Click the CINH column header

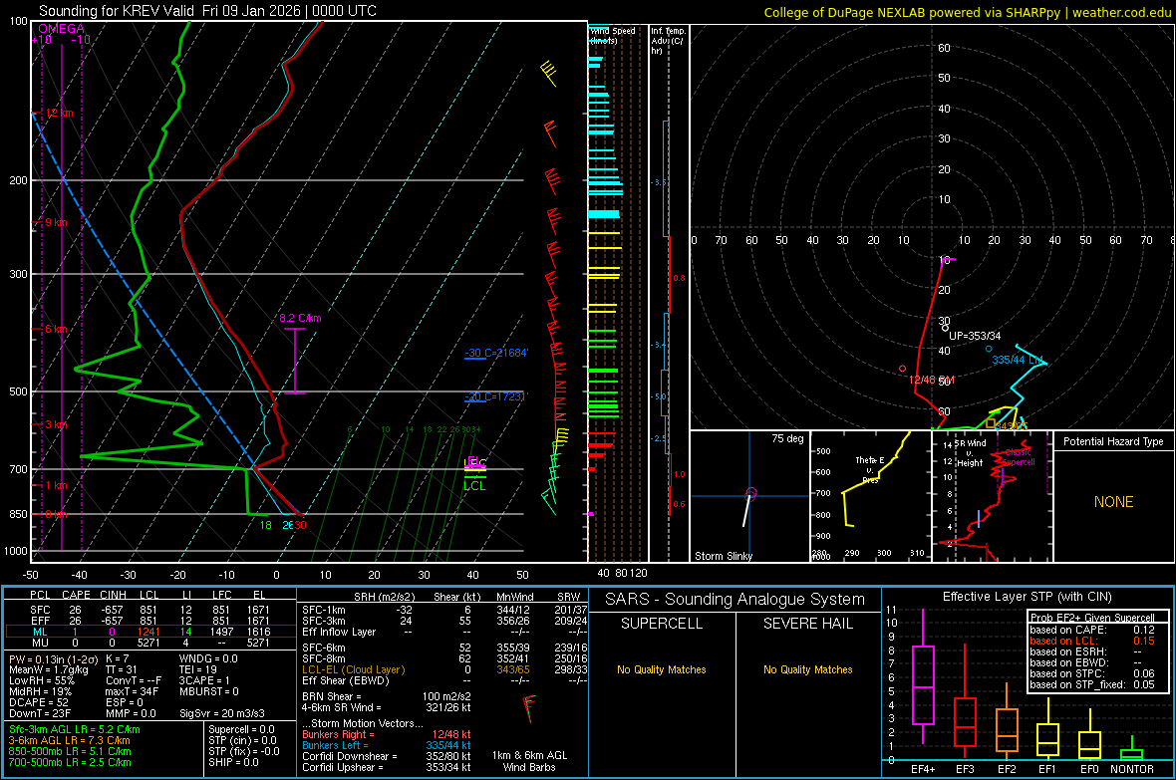[114, 595]
